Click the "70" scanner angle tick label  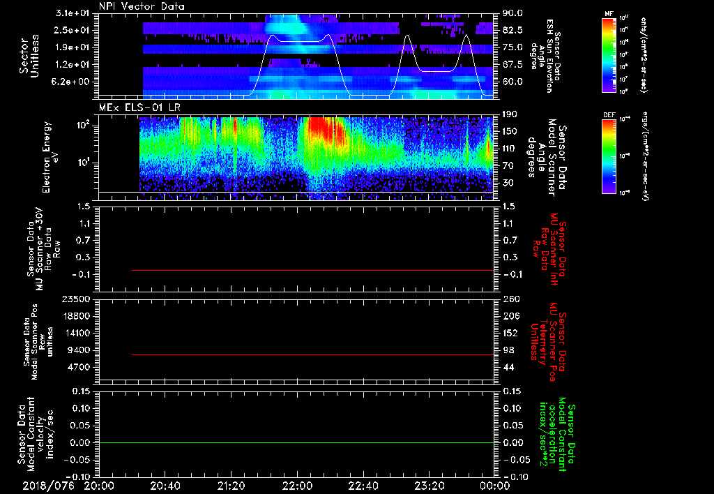tap(508, 166)
